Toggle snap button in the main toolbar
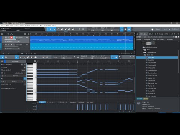 121,29
